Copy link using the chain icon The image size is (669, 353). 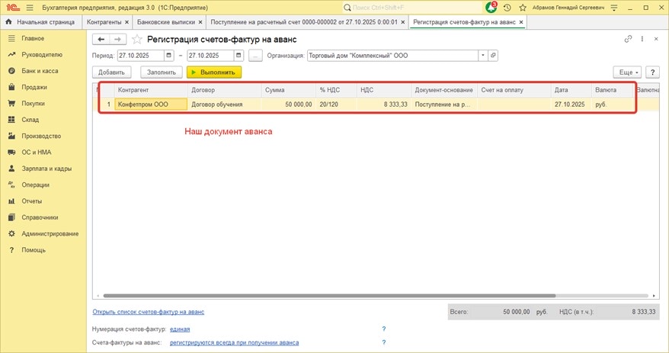628,39
